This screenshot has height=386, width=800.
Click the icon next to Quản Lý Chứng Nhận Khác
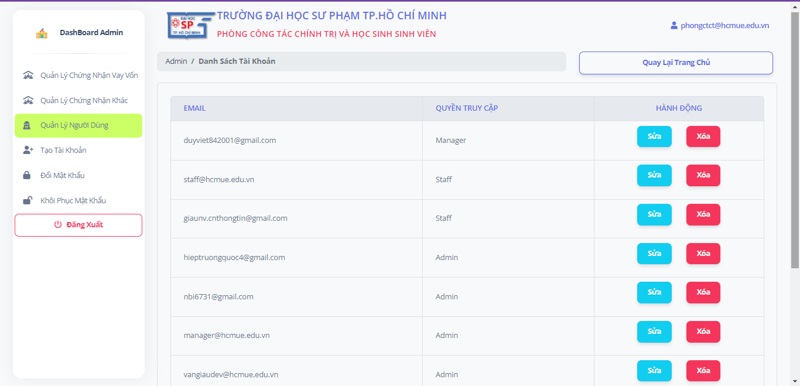pos(28,100)
